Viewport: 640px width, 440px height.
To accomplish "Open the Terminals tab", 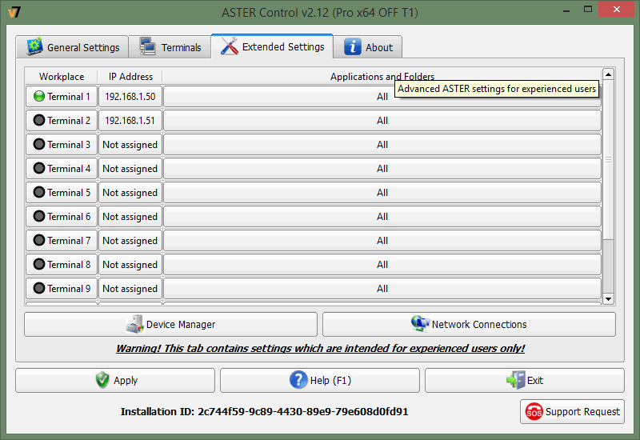I will coord(170,47).
